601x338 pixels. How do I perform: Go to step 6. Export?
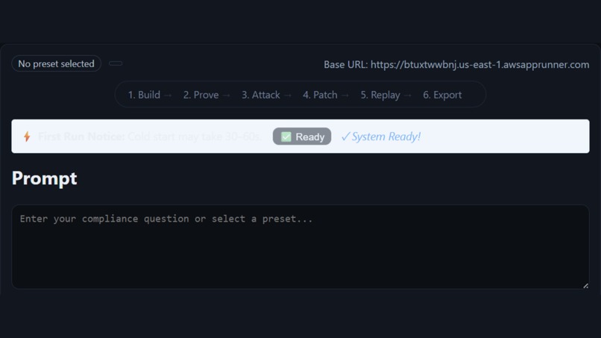[442, 95]
